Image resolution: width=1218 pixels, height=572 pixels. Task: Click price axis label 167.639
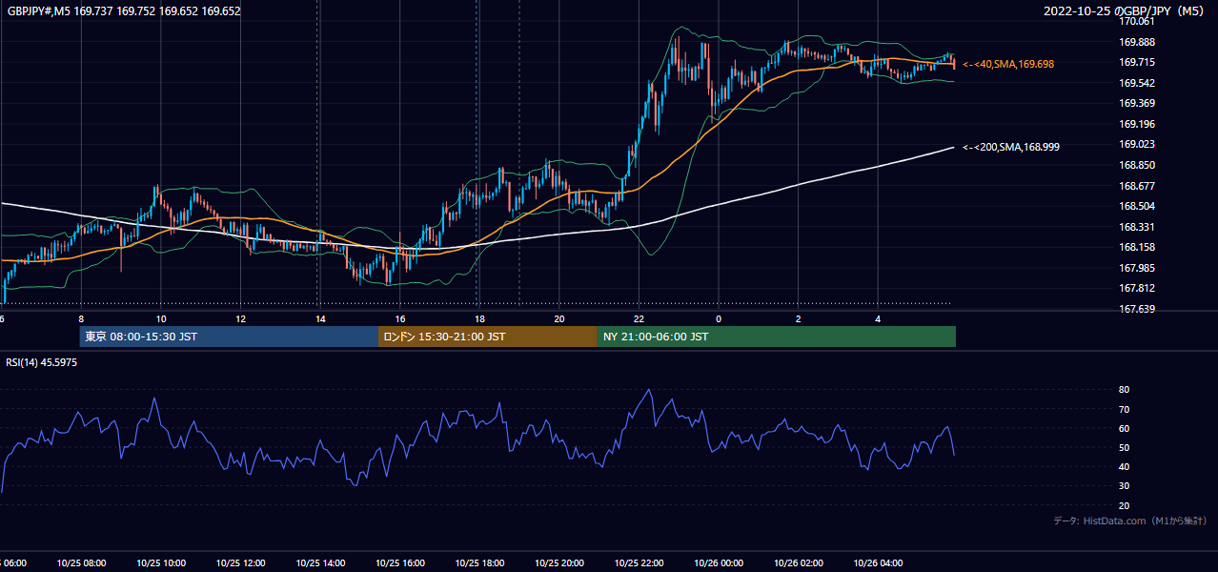[x=1136, y=309]
